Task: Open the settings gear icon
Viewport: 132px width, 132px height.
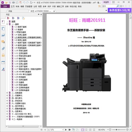Action: point(121,6)
